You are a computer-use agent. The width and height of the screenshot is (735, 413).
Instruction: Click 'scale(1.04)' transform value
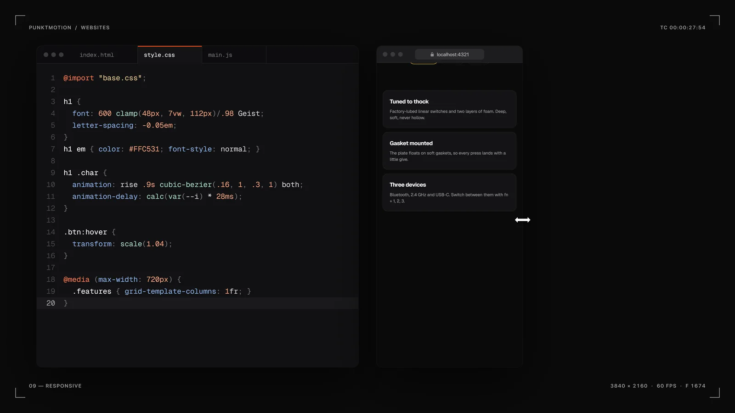tap(144, 244)
